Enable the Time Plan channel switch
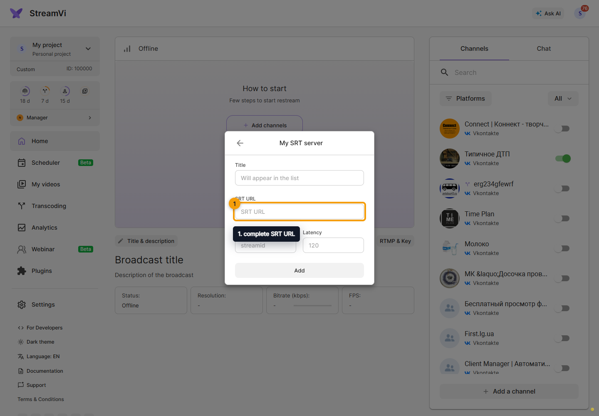 point(562,218)
